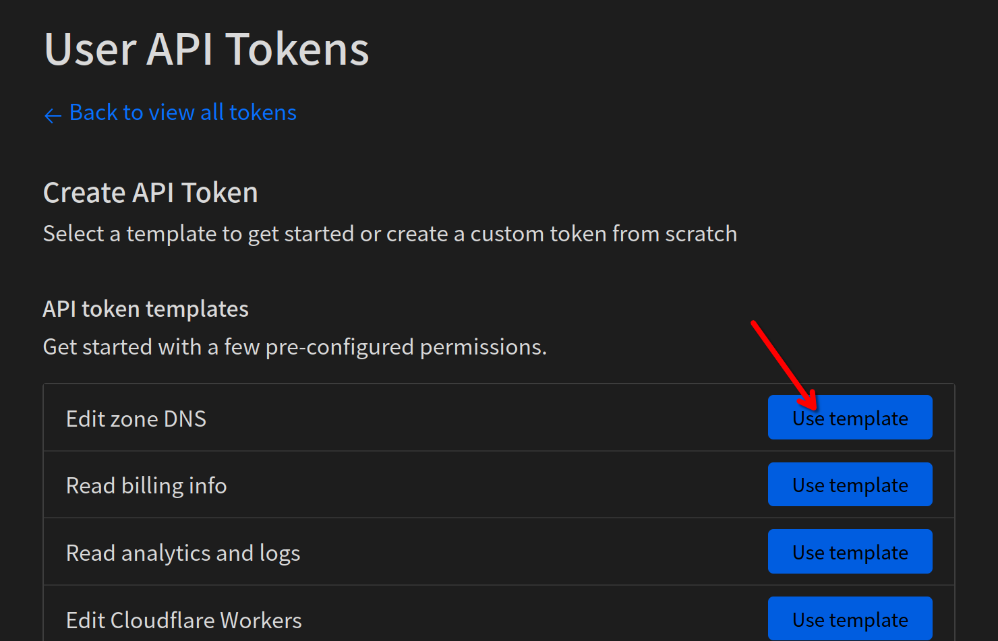Image resolution: width=998 pixels, height=641 pixels.
Task: Click the Create API Token heading
Action: (x=150, y=193)
